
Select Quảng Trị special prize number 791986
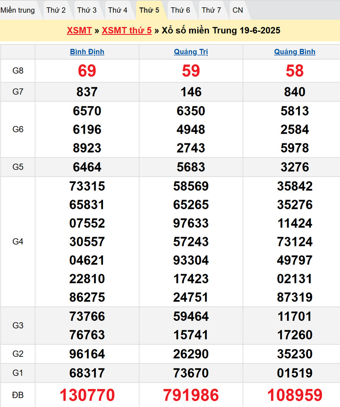click(x=191, y=395)
